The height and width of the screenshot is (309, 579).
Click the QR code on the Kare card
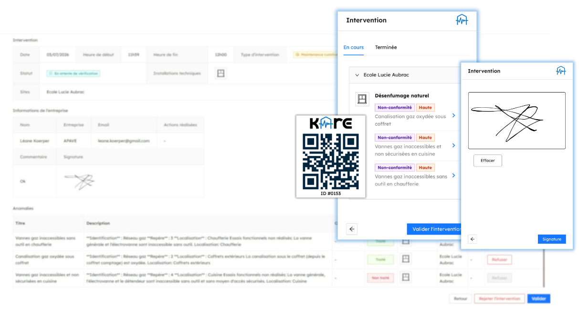coord(330,161)
